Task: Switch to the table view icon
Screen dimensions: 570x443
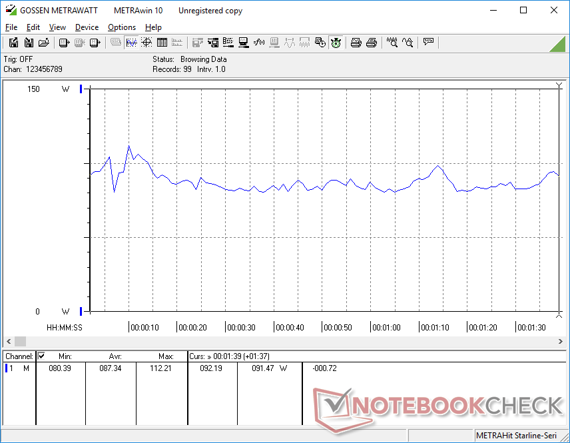Action: click(162, 43)
